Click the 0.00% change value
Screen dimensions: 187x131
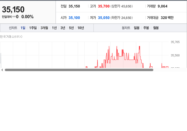tap(28, 17)
